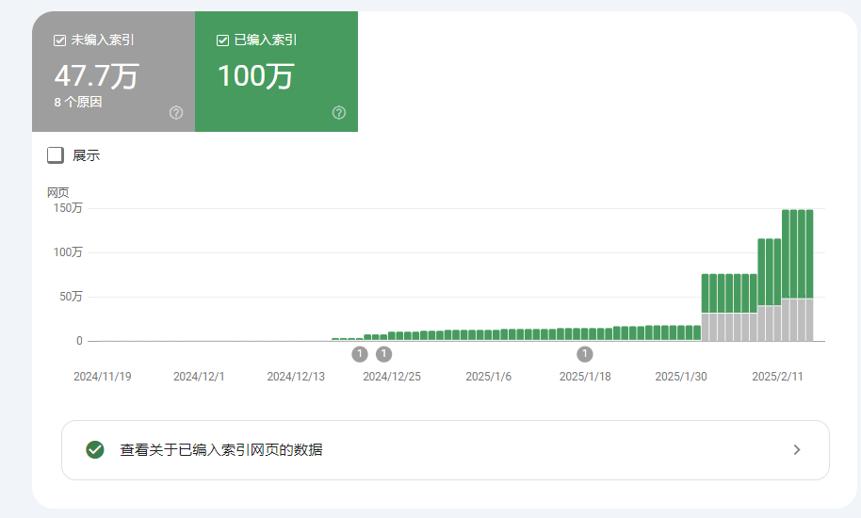861x518 pixels.
Task: Open annotation marker above 2025/1/18 label
Action: 585,354
